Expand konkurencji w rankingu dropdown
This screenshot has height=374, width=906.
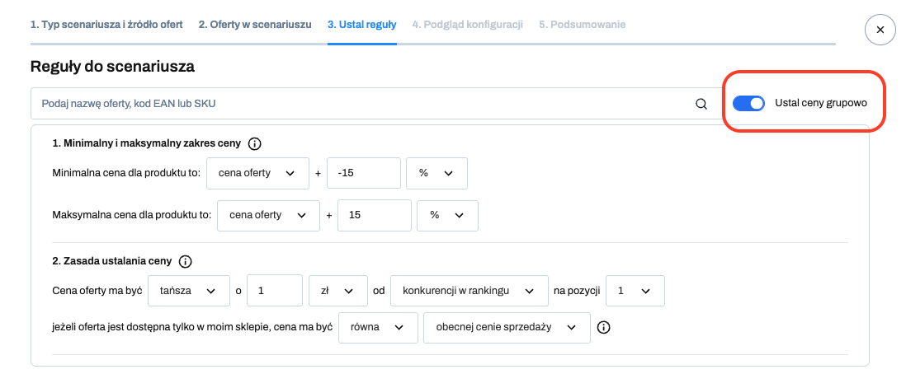point(470,291)
